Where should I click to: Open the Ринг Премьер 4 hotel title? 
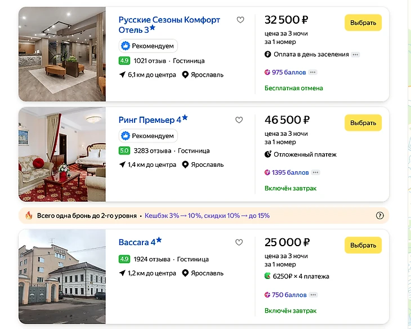point(150,120)
